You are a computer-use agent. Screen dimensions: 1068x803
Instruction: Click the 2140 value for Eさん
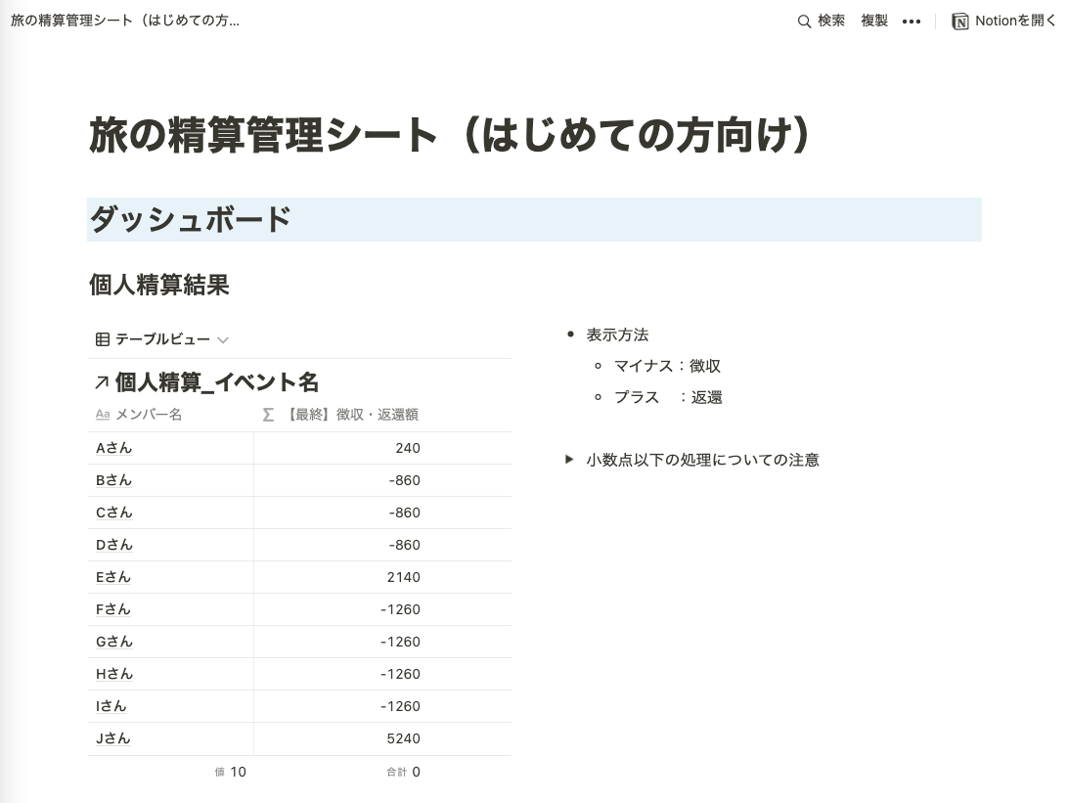(x=403, y=577)
